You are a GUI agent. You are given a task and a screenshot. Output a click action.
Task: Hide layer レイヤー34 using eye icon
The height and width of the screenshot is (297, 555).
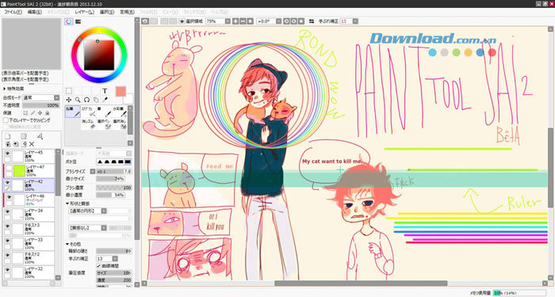7,211
